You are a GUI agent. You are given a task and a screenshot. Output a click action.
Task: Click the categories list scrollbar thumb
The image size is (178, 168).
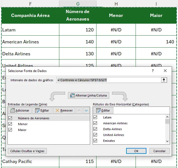tap(167, 122)
